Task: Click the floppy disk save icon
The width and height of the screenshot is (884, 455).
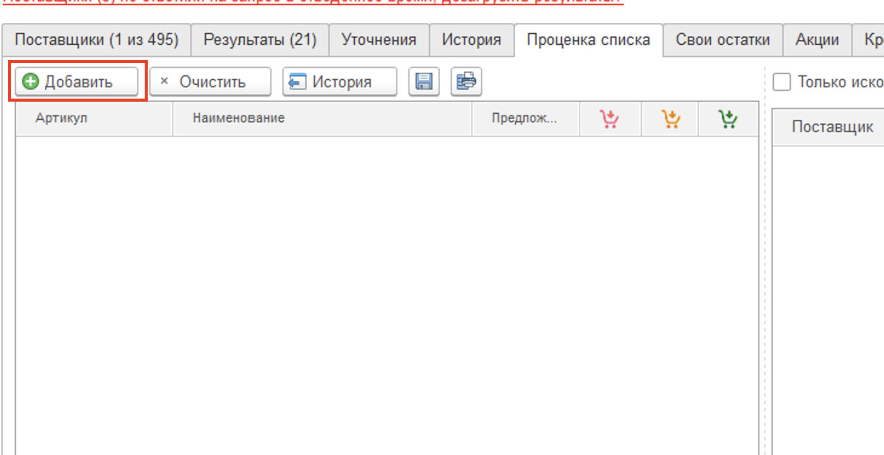Action: click(424, 82)
